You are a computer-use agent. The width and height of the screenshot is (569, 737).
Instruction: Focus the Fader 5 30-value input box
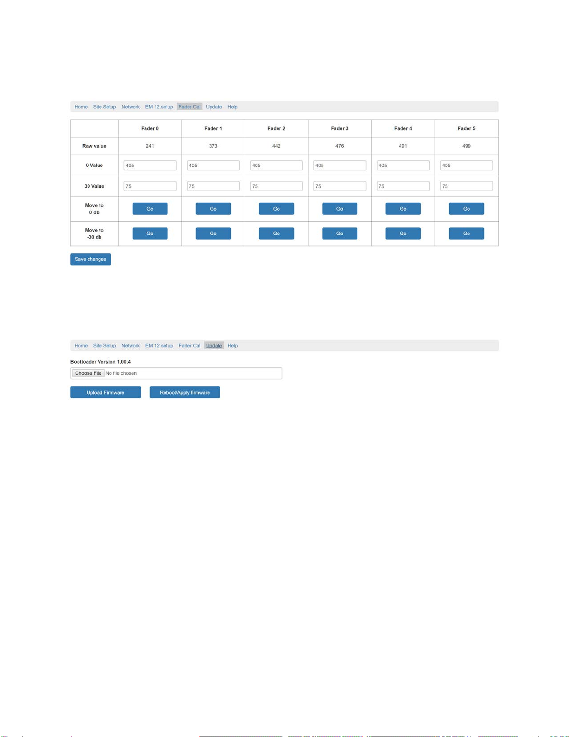coord(466,186)
